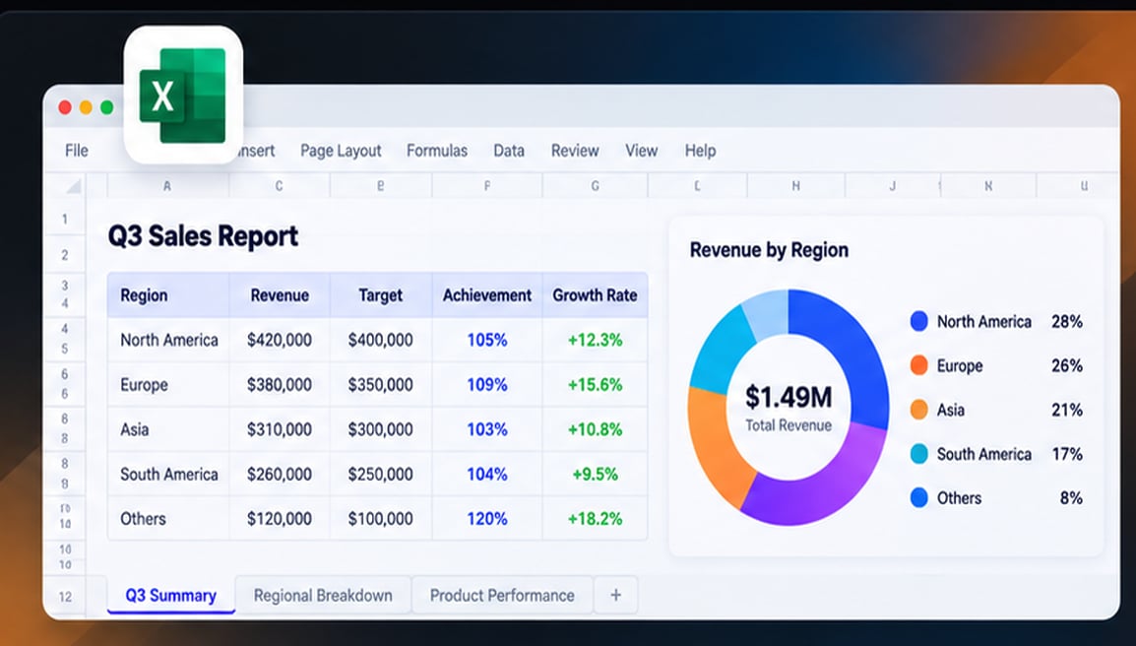
Task: Select the Asia table row label
Action: (x=134, y=429)
